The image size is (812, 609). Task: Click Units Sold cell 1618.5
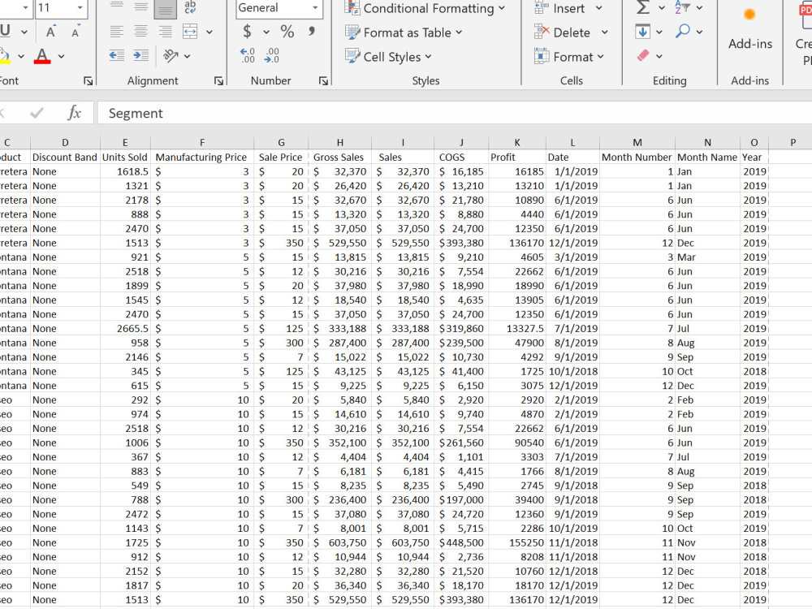pos(125,171)
